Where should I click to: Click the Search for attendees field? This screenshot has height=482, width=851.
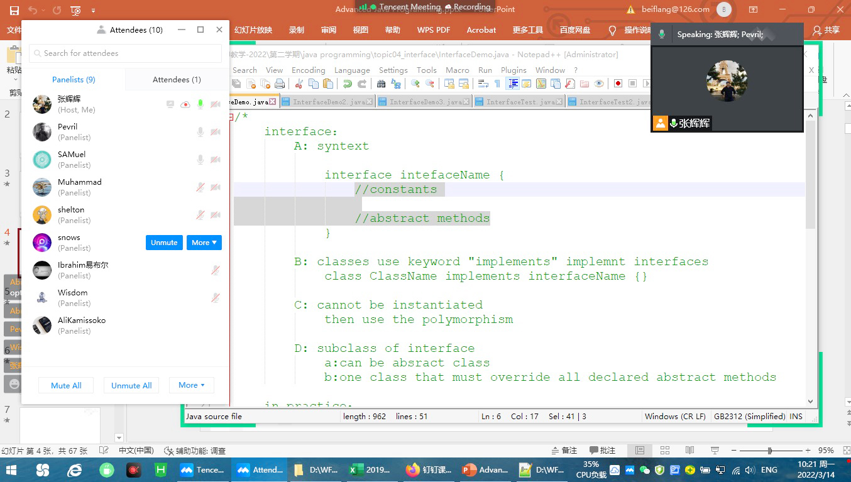[x=124, y=53]
